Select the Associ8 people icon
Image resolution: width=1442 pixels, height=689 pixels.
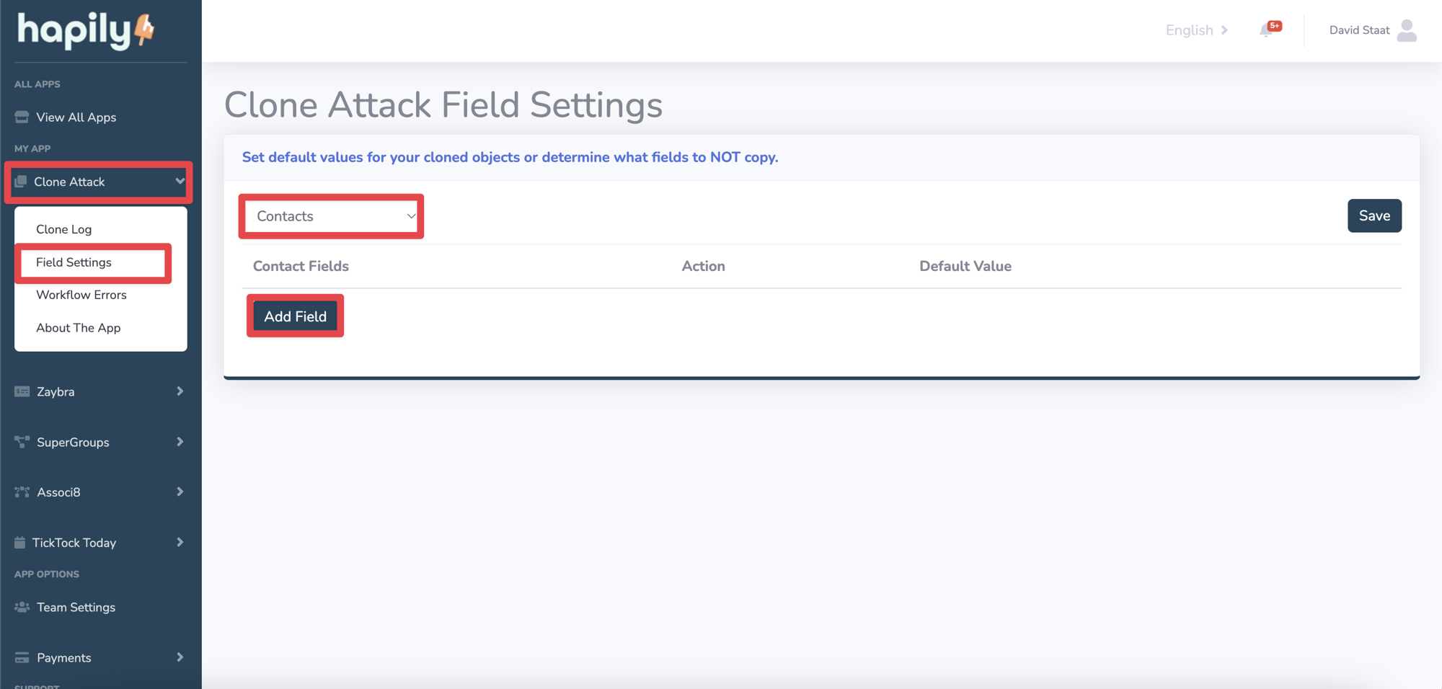[x=20, y=492]
